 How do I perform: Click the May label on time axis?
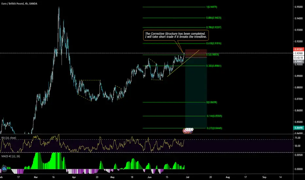[x=113, y=177]
